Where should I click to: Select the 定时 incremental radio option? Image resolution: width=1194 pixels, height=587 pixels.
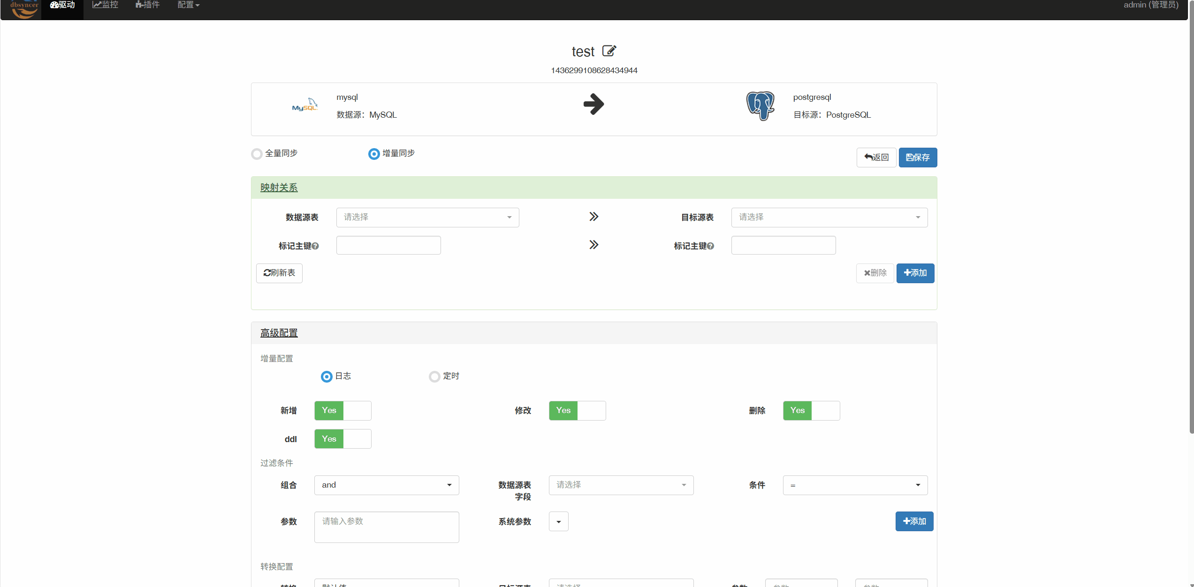[434, 376]
